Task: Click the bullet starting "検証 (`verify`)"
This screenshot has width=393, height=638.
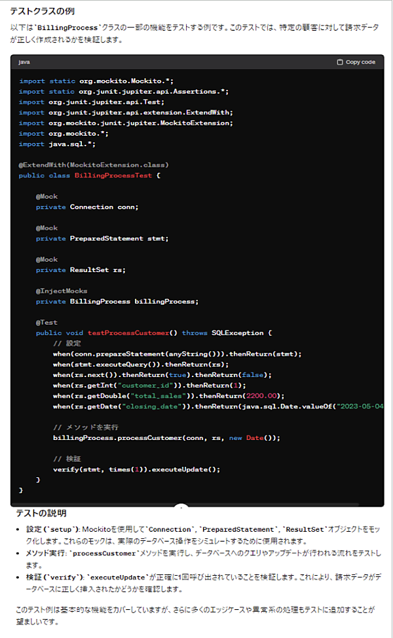Action: (203, 583)
